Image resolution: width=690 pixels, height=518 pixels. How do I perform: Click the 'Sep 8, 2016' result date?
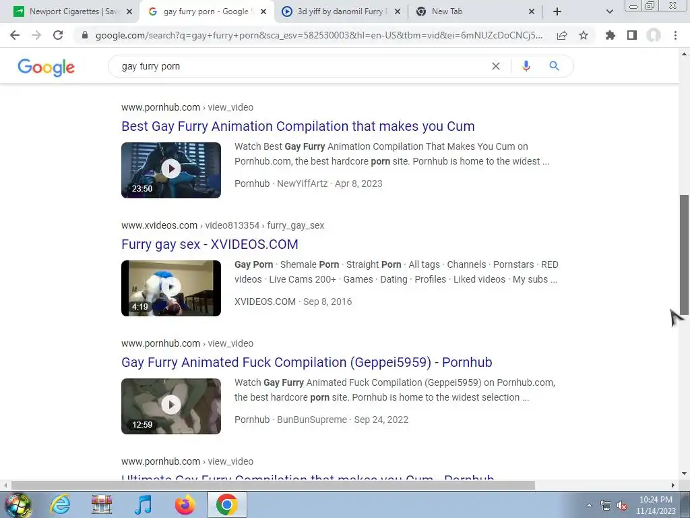327,301
